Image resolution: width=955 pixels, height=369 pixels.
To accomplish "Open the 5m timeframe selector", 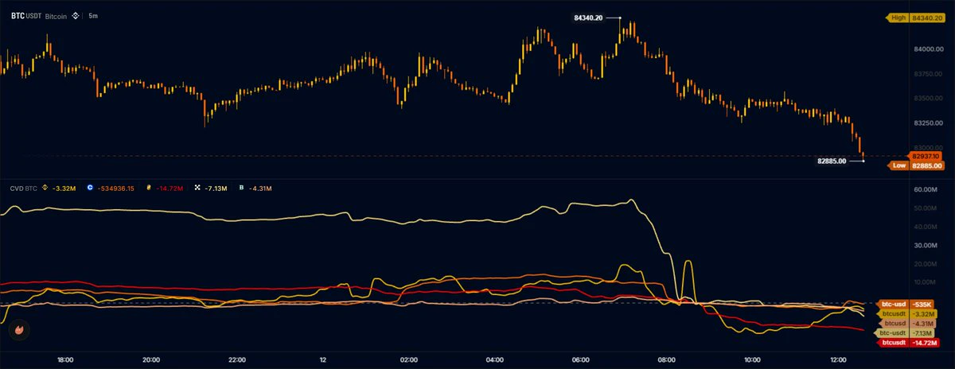I will [93, 15].
